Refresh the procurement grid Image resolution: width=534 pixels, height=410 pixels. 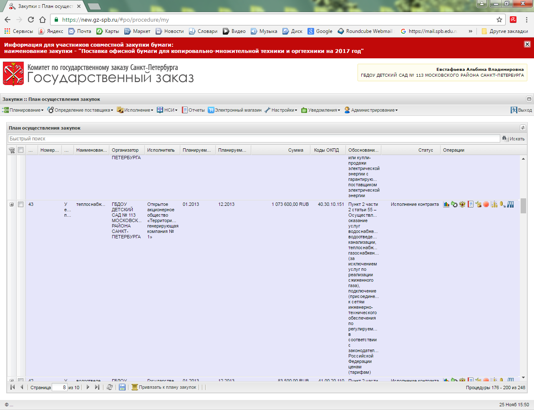pos(110,387)
